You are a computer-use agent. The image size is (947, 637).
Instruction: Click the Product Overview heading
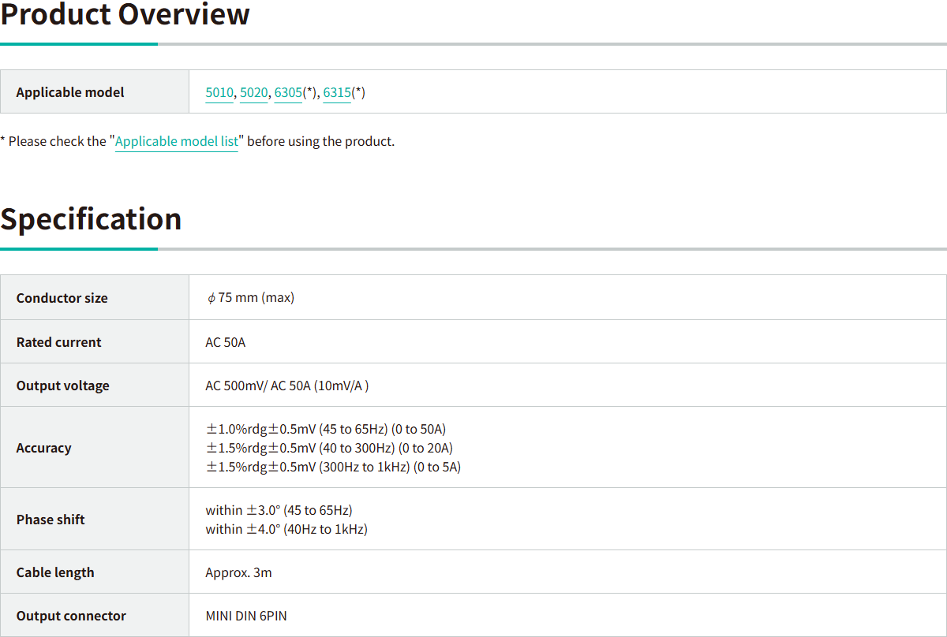click(125, 14)
